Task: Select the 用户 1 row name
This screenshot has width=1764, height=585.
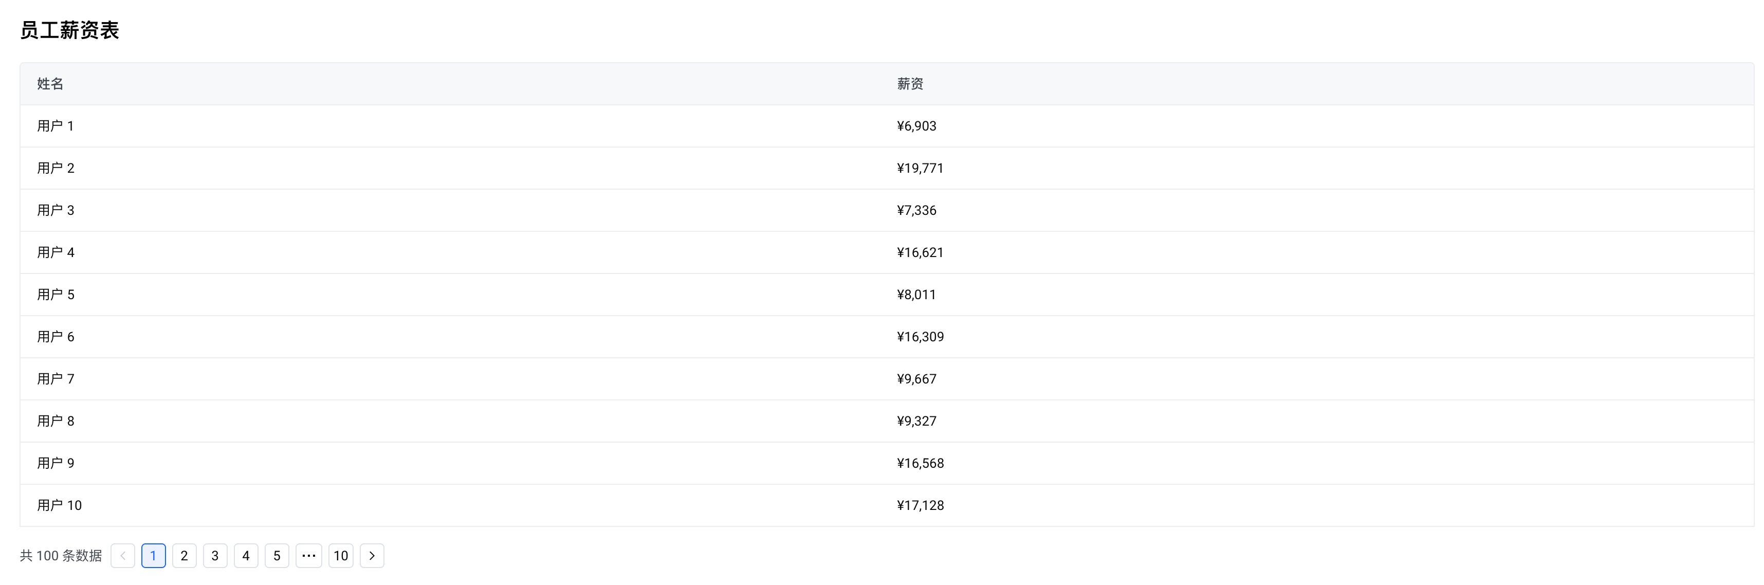Action: (56, 126)
